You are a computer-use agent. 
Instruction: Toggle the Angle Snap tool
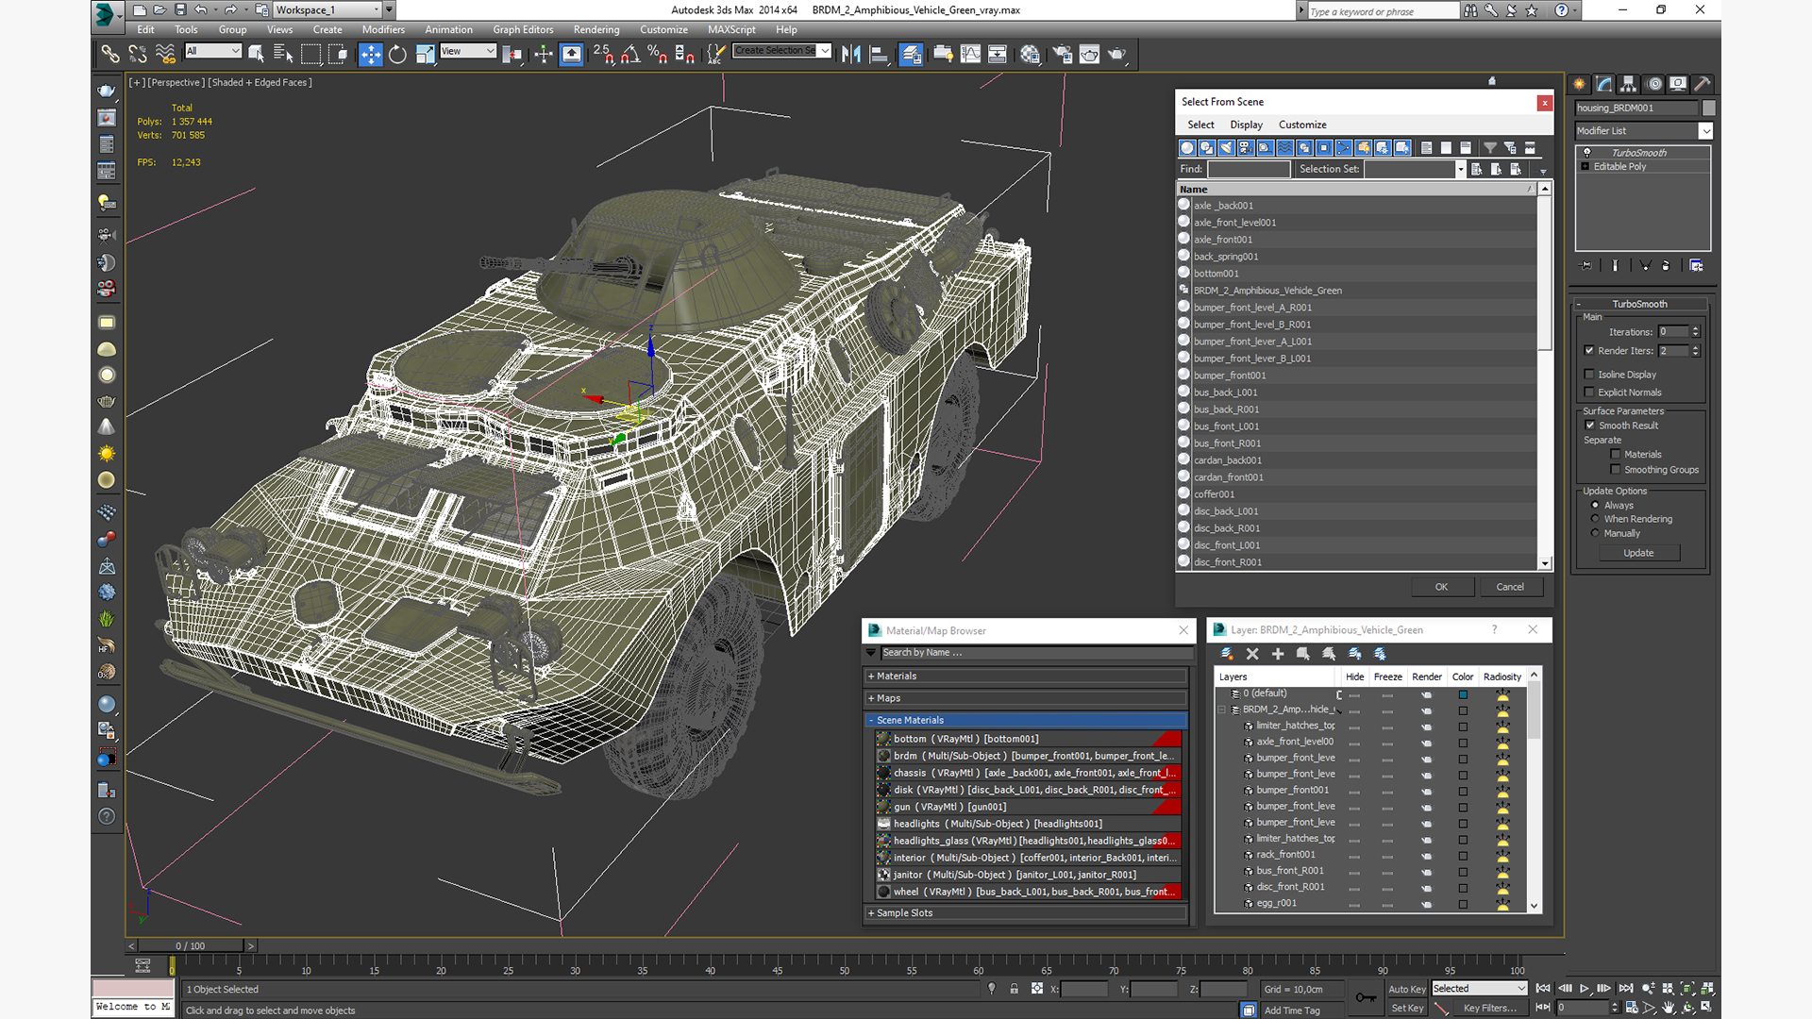tap(630, 55)
